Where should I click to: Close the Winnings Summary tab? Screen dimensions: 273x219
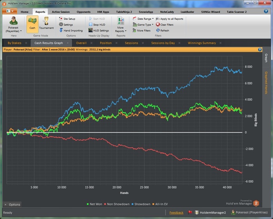tap(220, 43)
